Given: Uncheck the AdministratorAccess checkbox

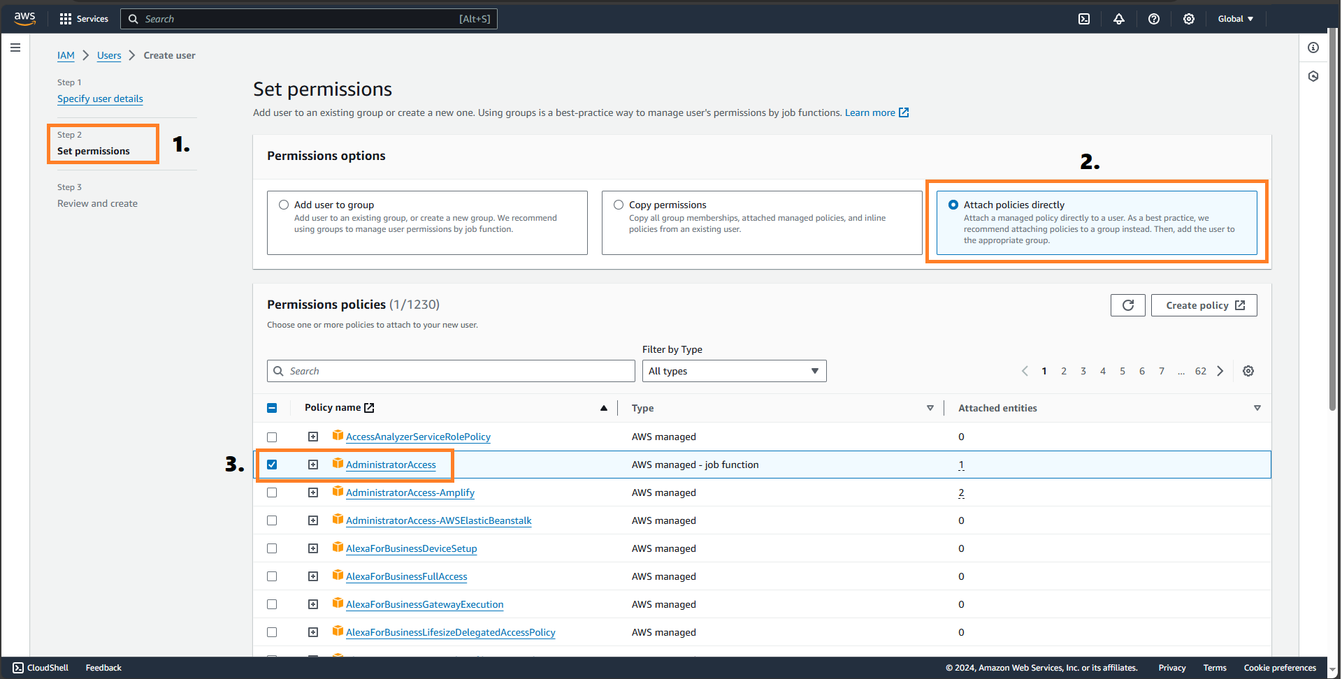Looking at the screenshot, I should [272, 465].
